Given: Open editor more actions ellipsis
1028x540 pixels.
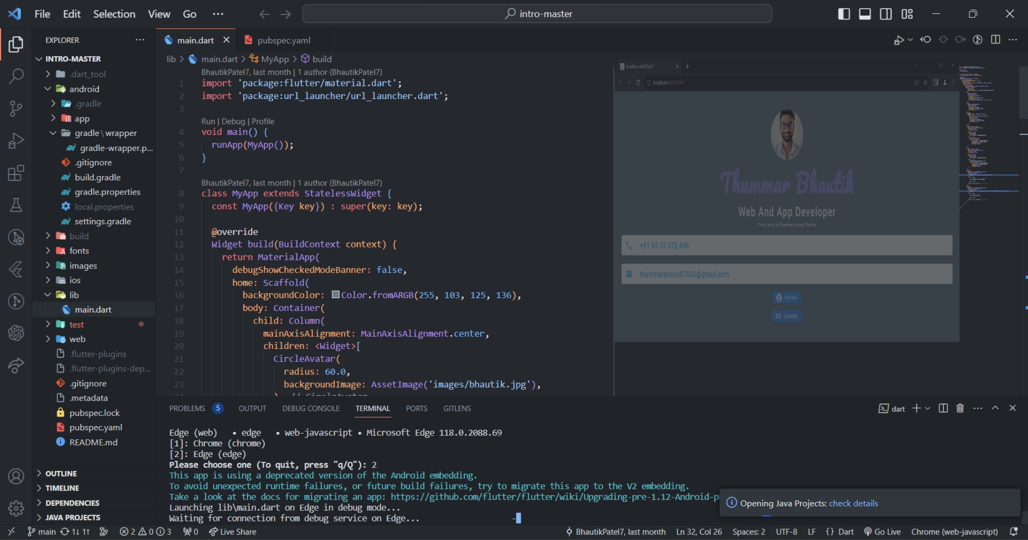Looking at the screenshot, I should [1013, 39].
